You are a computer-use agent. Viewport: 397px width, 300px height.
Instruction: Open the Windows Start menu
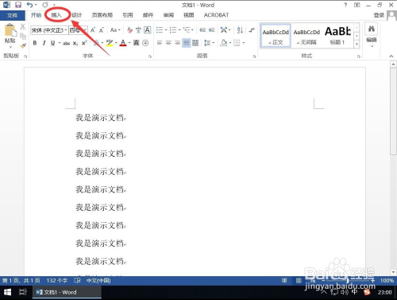8,292
